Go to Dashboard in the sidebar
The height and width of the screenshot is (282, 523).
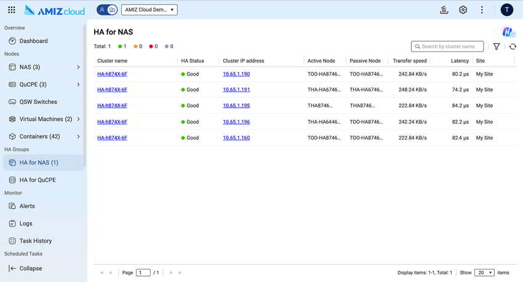[33, 41]
